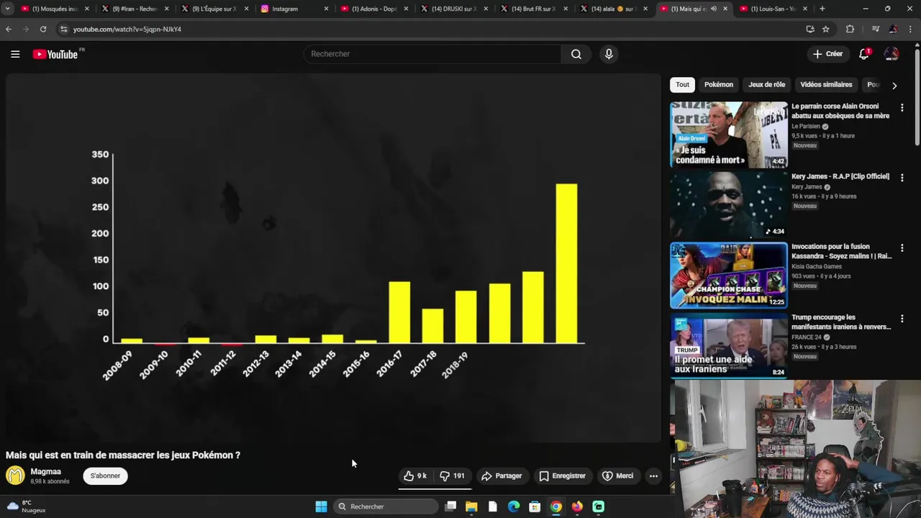Viewport: 921px width, 518px height.
Task: Open more actions (three dots) under video
Action: (x=653, y=476)
